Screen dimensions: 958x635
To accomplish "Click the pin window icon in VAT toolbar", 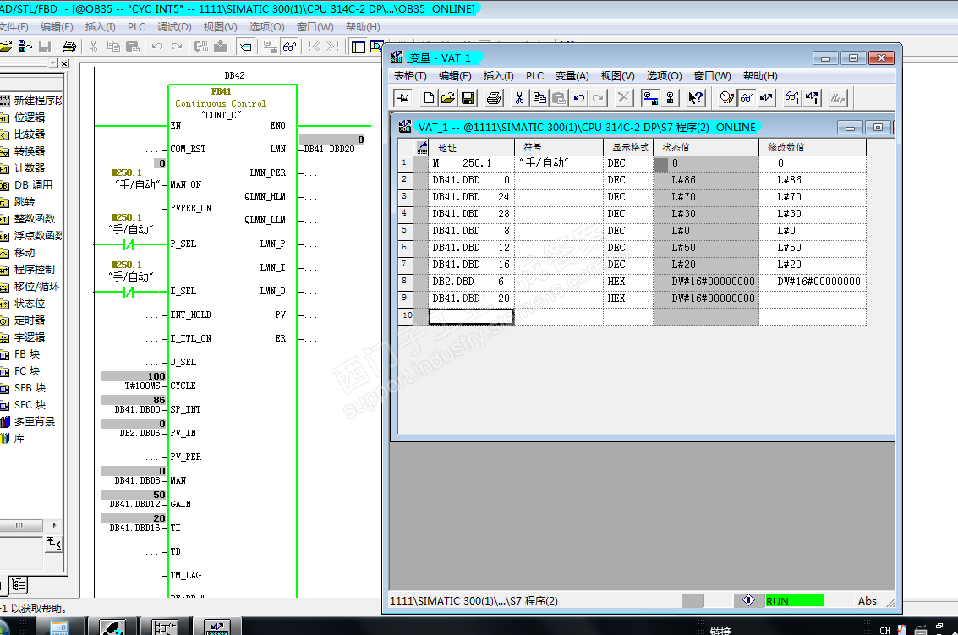I will click(x=402, y=98).
